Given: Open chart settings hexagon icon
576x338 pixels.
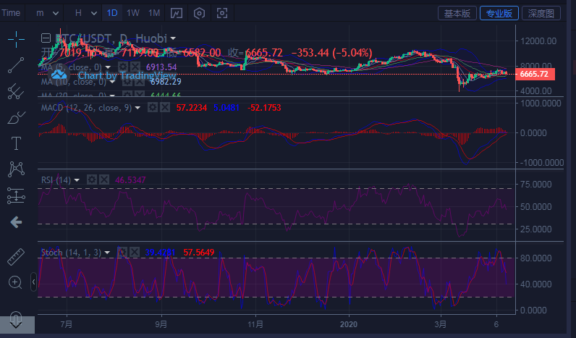Looking at the screenshot, I should [199, 13].
